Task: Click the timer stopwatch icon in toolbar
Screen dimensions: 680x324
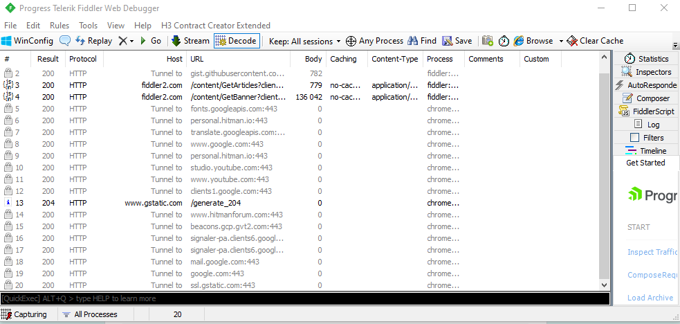Action: (x=504, y=41)
